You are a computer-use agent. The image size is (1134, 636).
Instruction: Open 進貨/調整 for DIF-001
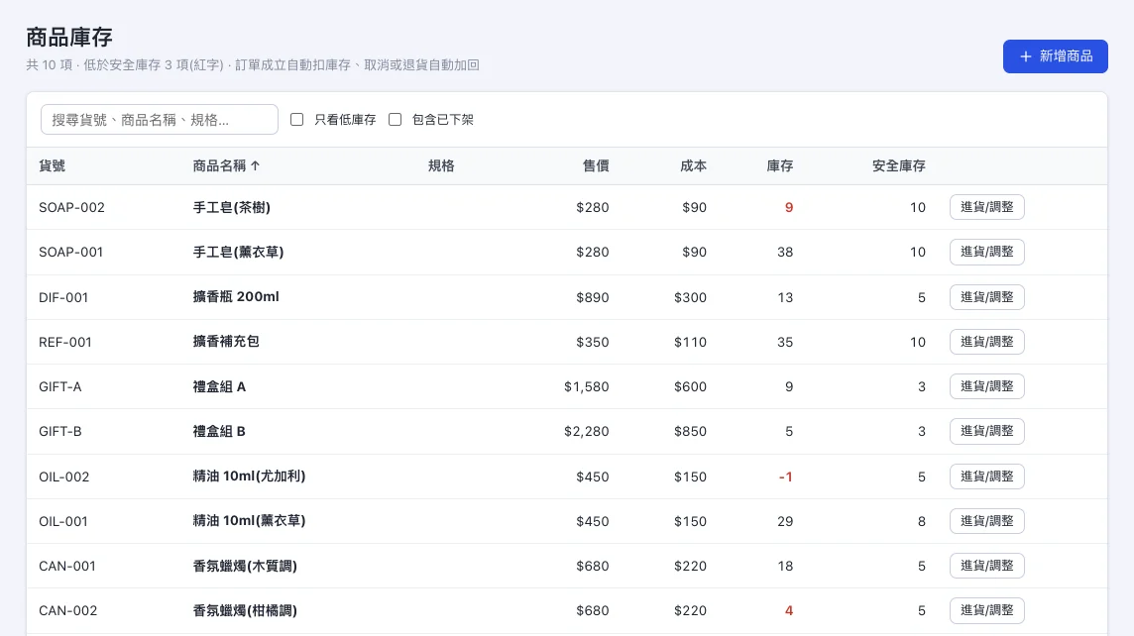(986, 297)
